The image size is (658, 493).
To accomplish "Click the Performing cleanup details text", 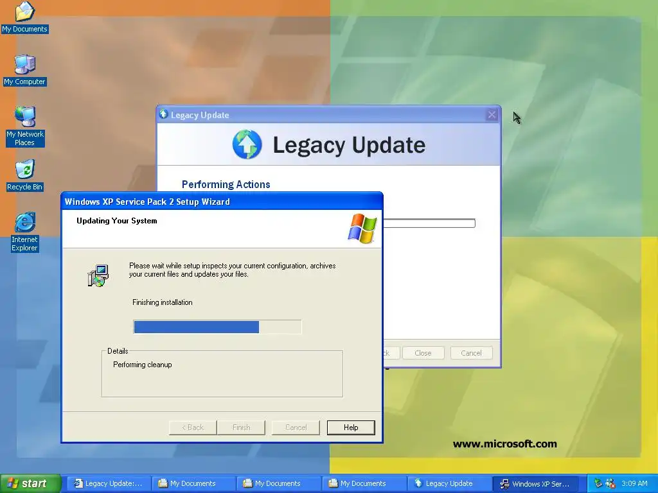I will tap(142, 365).
